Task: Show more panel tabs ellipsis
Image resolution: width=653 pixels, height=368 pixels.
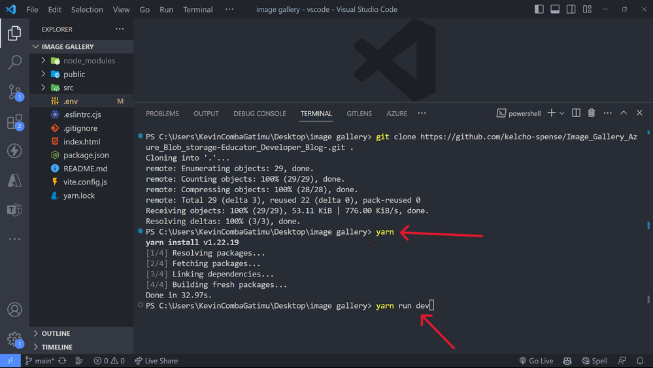Action: (x=422, y=113)
